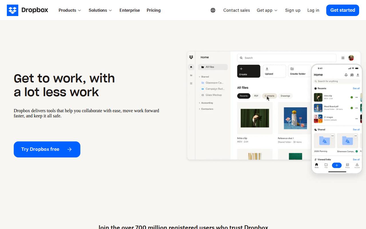
Task: Select the Recents filter chip
Action: (244, 96)
